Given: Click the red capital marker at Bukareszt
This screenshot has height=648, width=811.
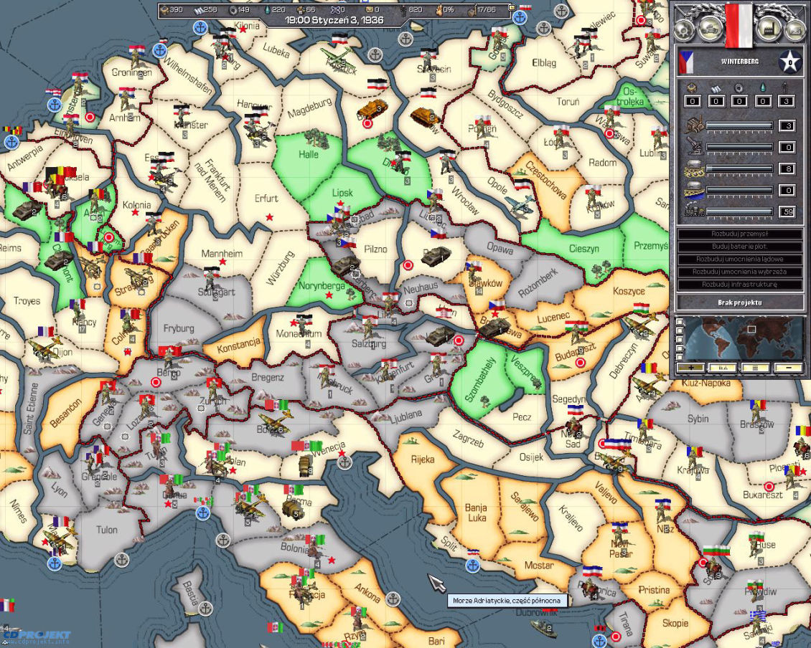Looking at the screenshot, I should 769,487.
